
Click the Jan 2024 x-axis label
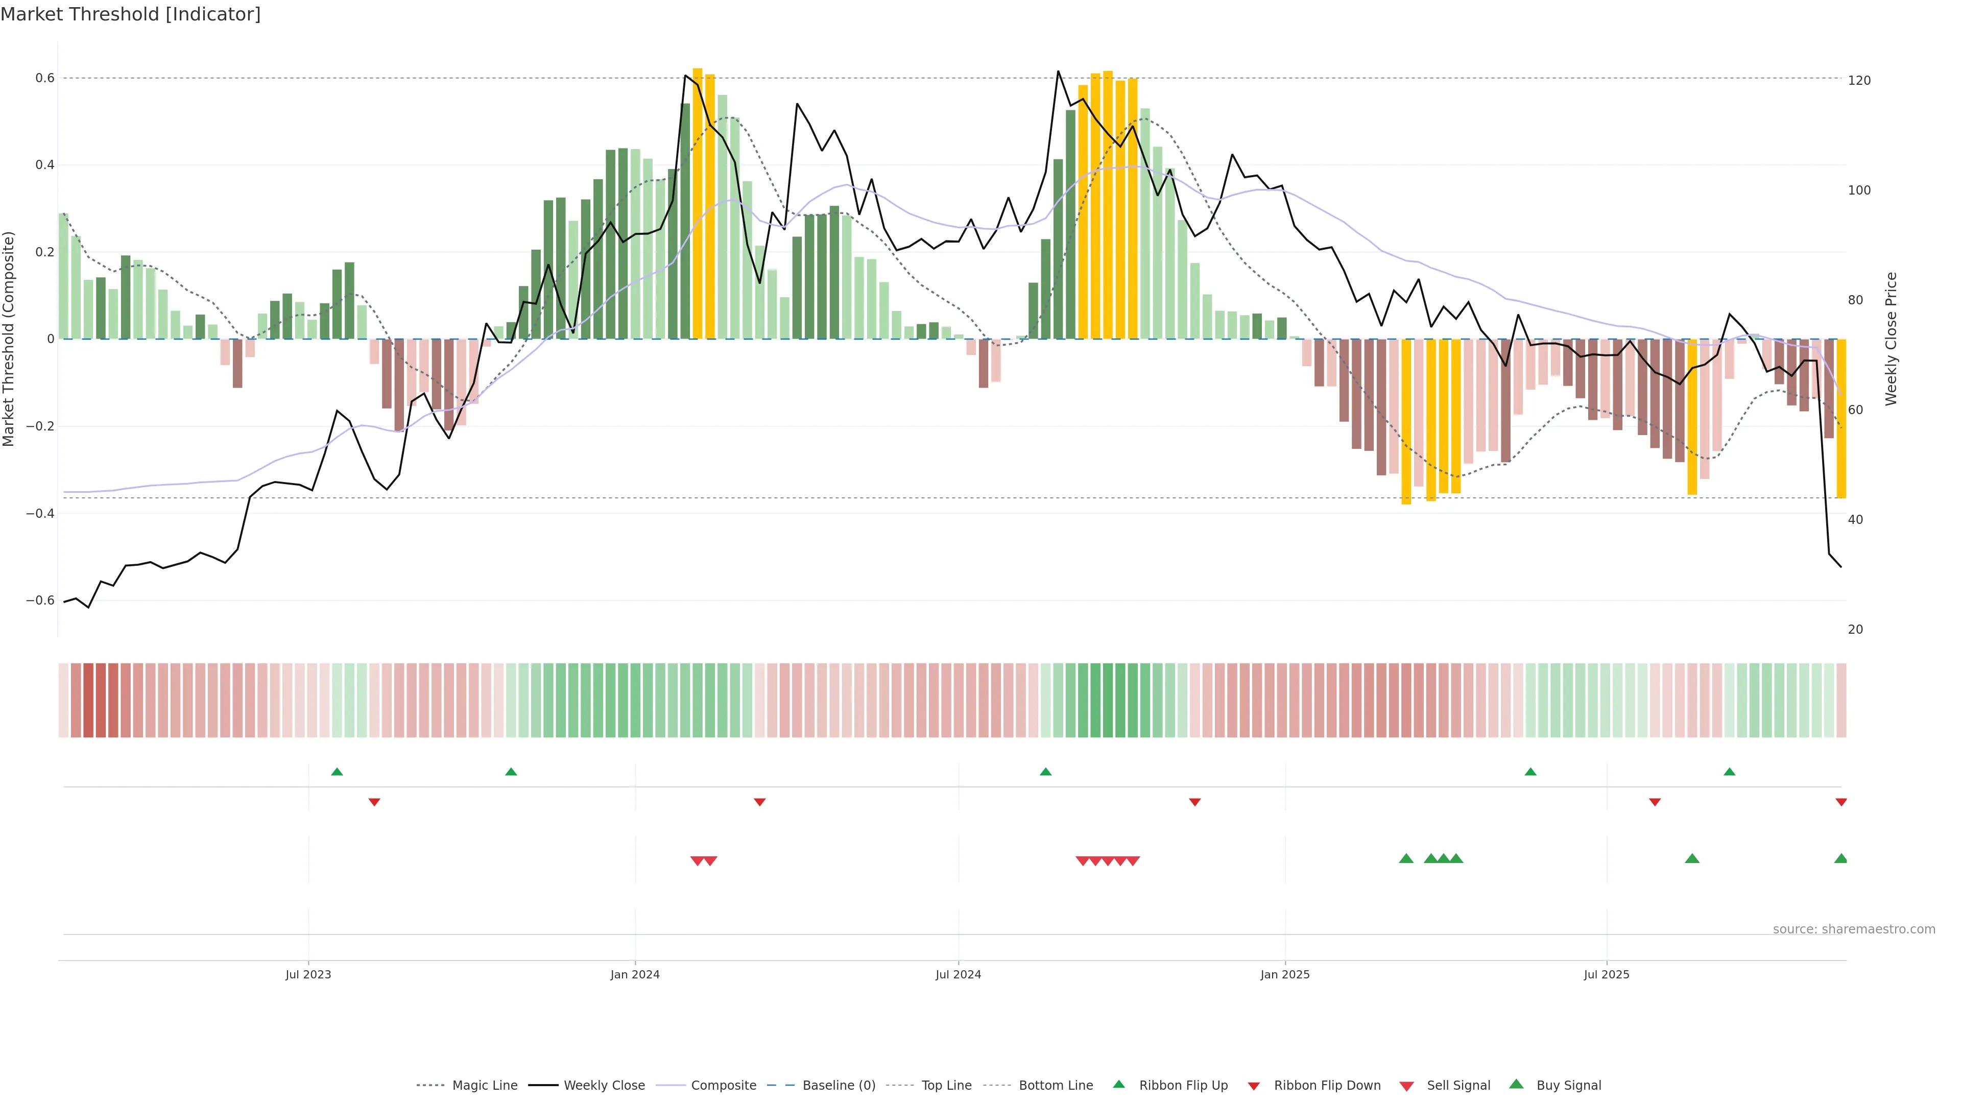click(x=635, y=974)
